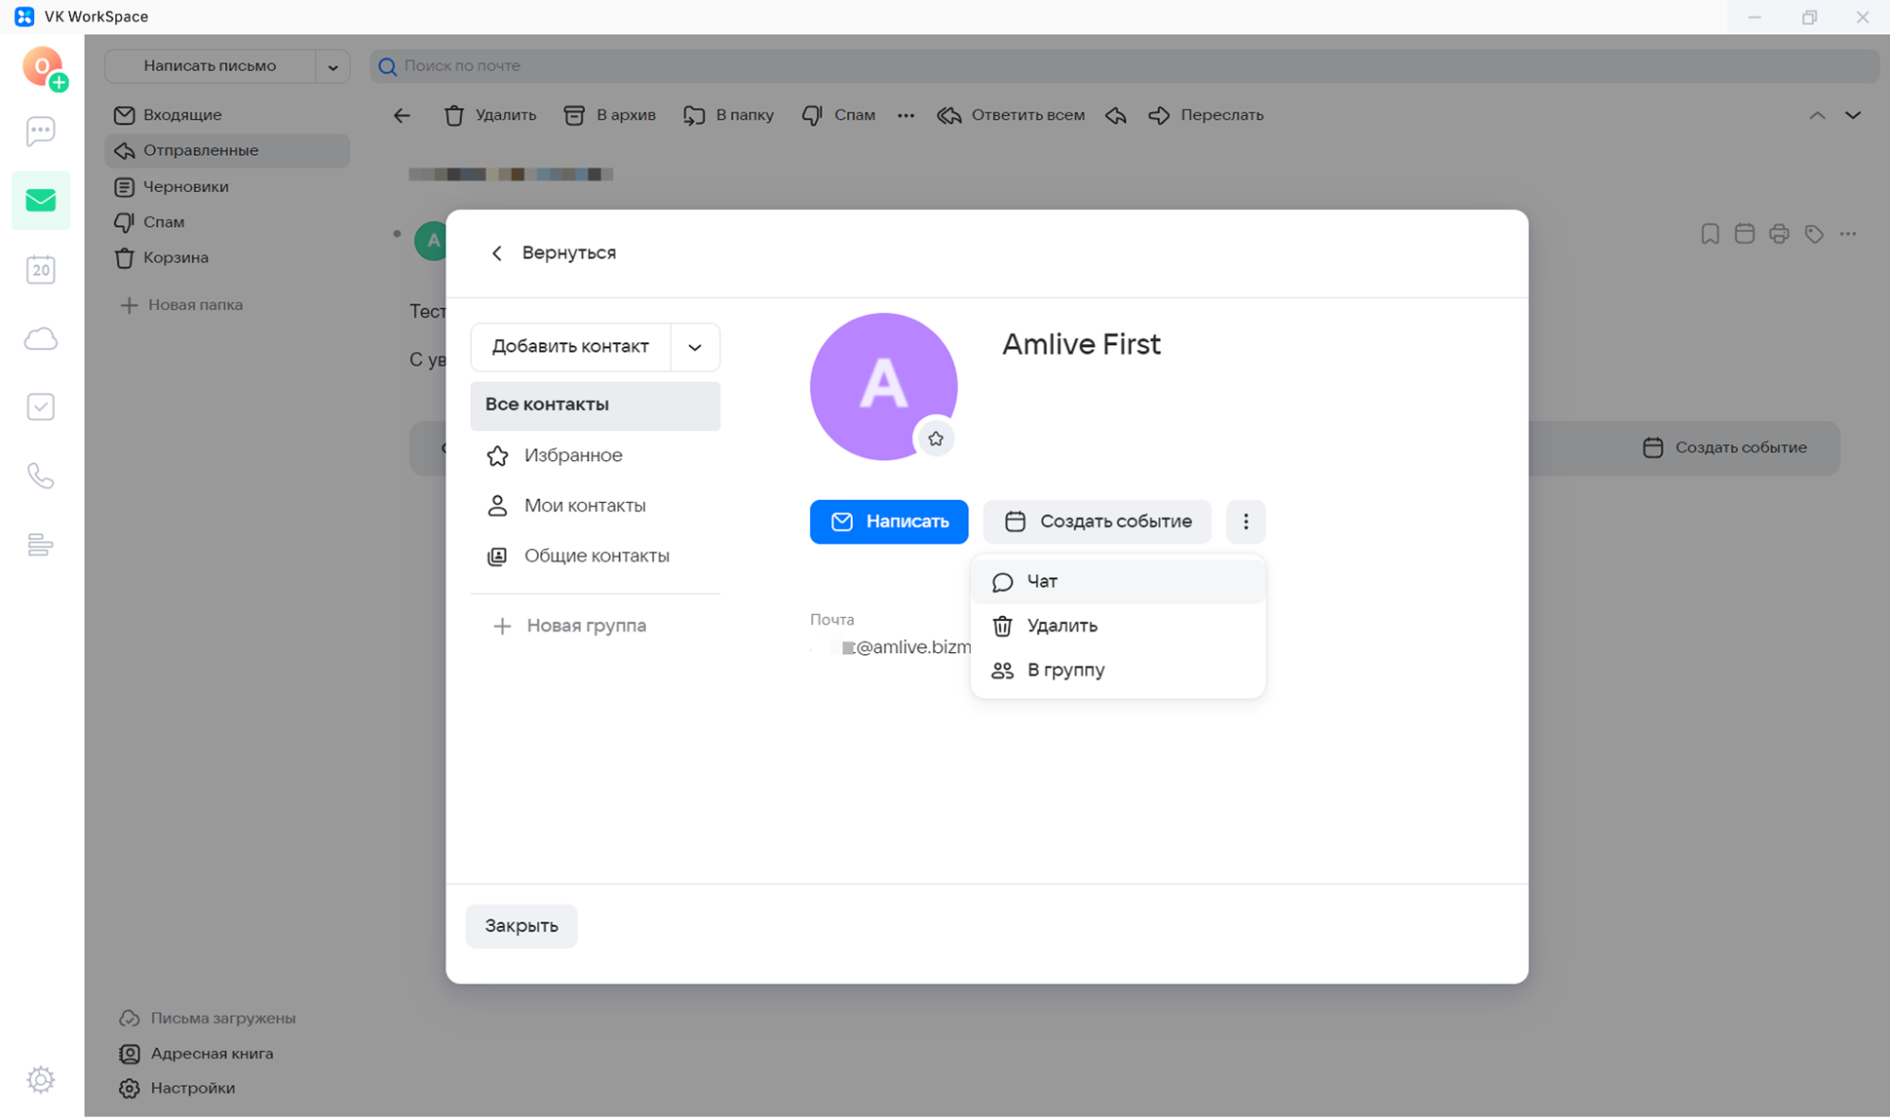1890x1118 pixels.
Task: Expand Add contact dropdown arrow
Action: coord(695,347)
